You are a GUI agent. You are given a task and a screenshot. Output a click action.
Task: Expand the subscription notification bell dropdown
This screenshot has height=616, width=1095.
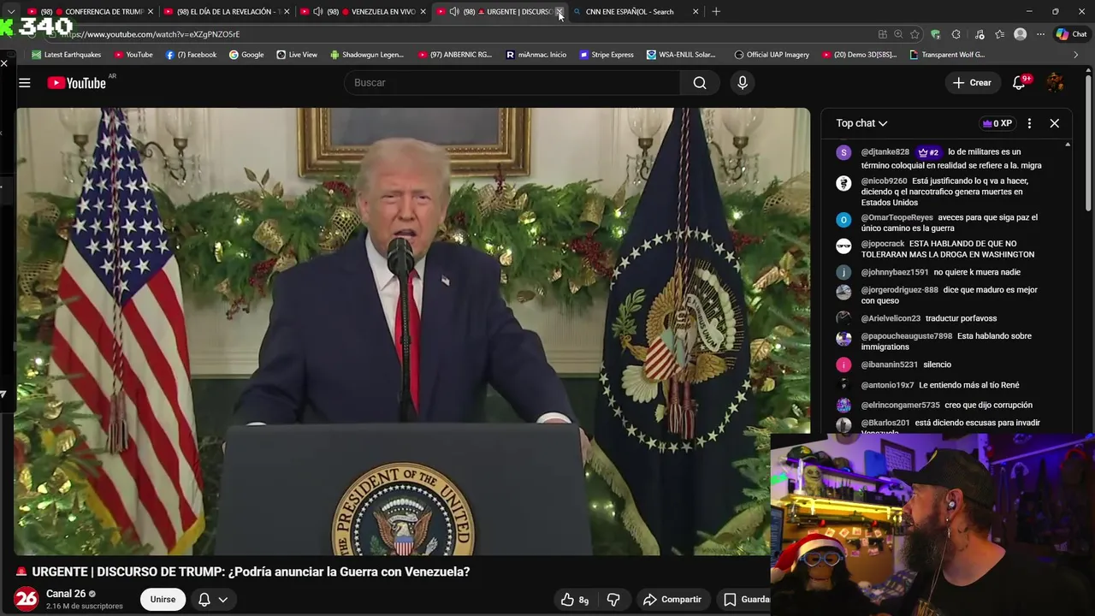pyautogui.click(x=213, y=600)
